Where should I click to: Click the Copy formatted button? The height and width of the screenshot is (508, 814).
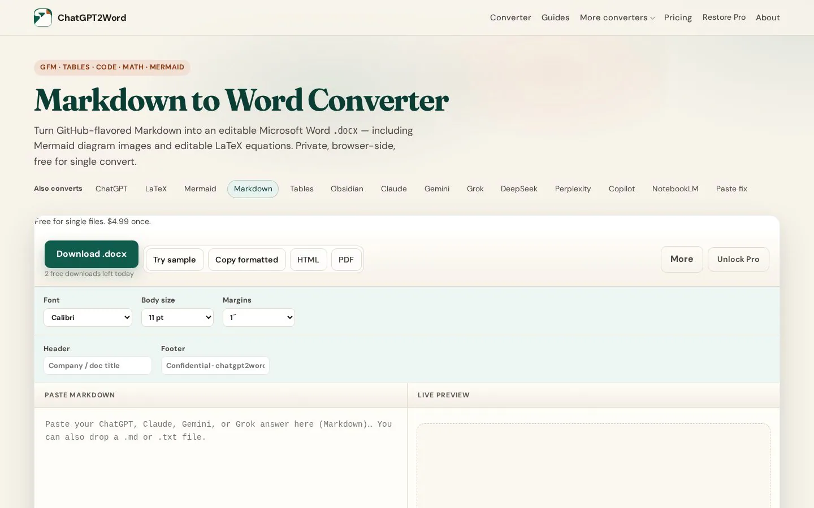tap(246, 260)
